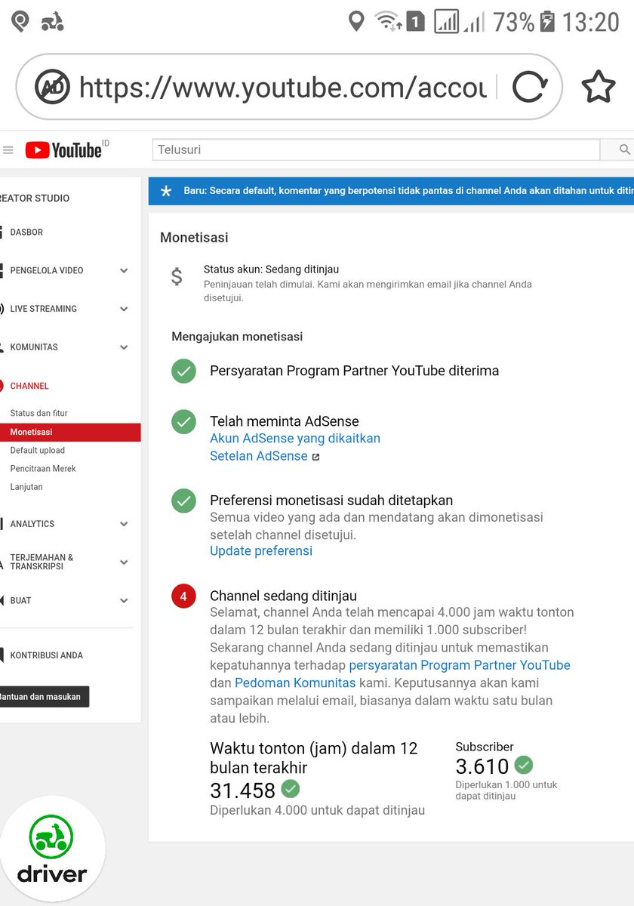Tap the battery icon in status bar
The width and height of the screenshot is (634, 906).
tap(547, 21)
